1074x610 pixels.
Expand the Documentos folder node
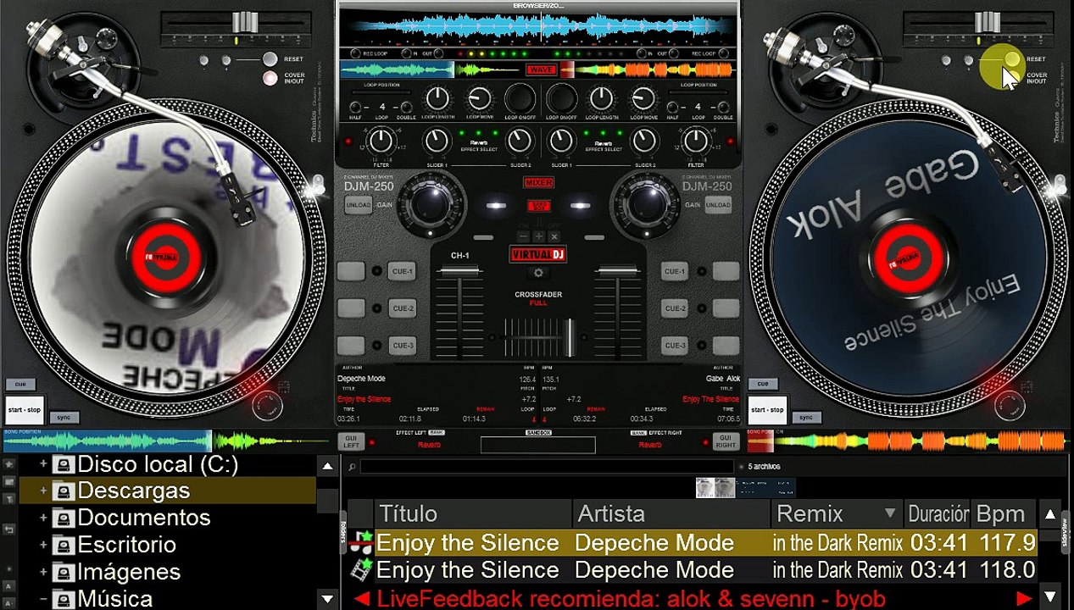(x=43, y=518)
